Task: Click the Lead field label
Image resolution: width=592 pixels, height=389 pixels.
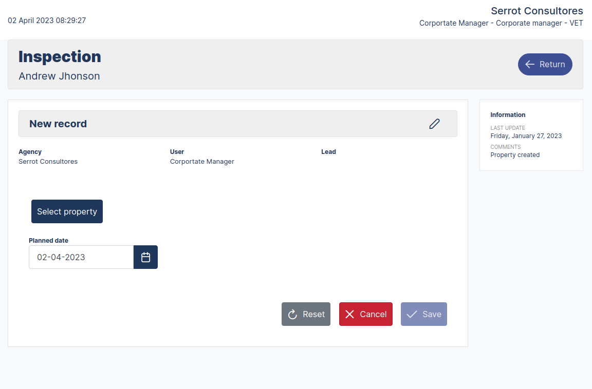Action: pos(328,152)
